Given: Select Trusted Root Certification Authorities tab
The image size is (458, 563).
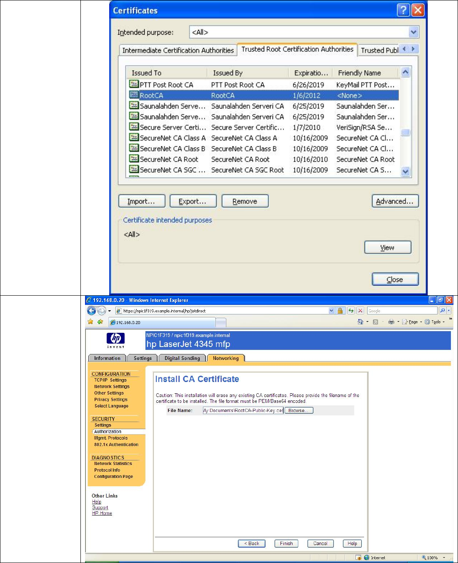Looking at the screenshot, I should coord(297,49).
